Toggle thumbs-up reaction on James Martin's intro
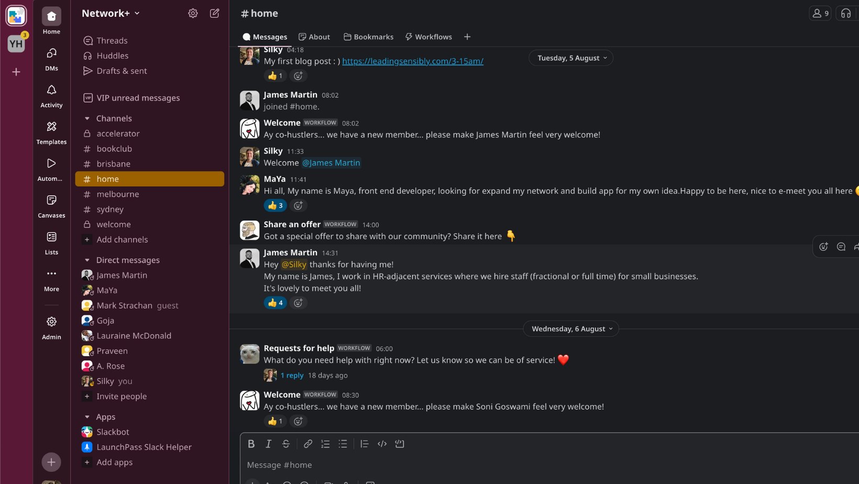This screenshot has width=859, height=484. [x=275, y=303]
